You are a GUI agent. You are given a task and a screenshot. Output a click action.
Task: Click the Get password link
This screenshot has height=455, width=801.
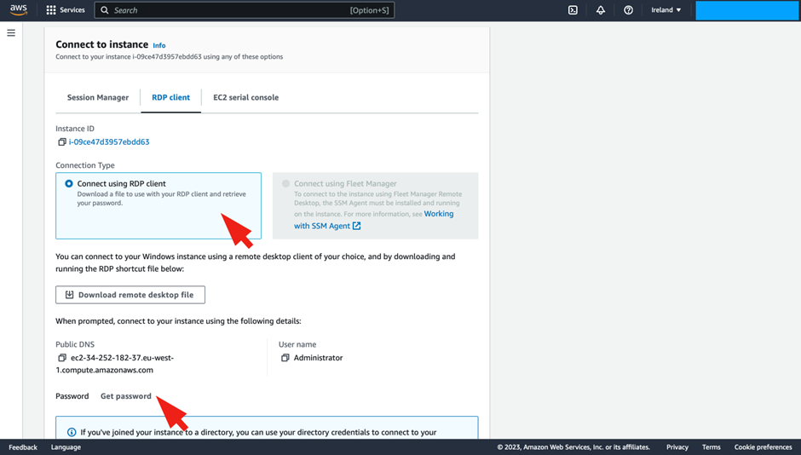coord(125,396)
